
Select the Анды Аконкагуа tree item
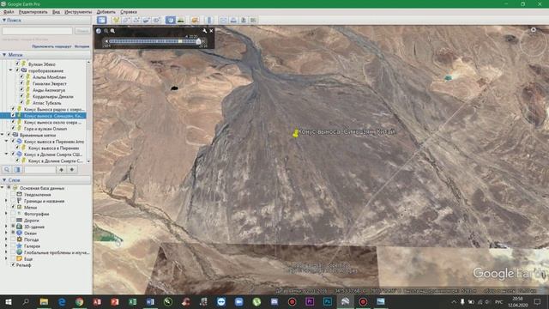pyautogui.click(x=49, y=90)
